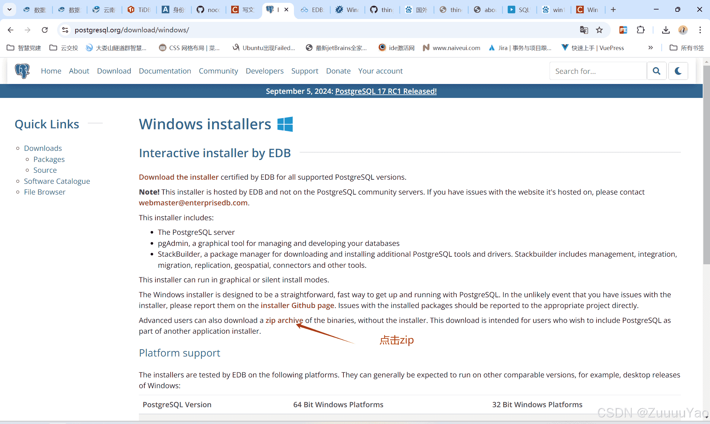Switch to the nocc GitHub tab
The height and width of the screenshot is (424, 710).
click(208, 10)
